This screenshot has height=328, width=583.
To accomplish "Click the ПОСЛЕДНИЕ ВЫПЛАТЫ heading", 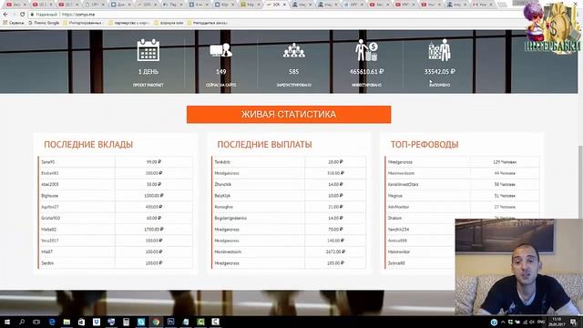I will [x=264, y=144].
